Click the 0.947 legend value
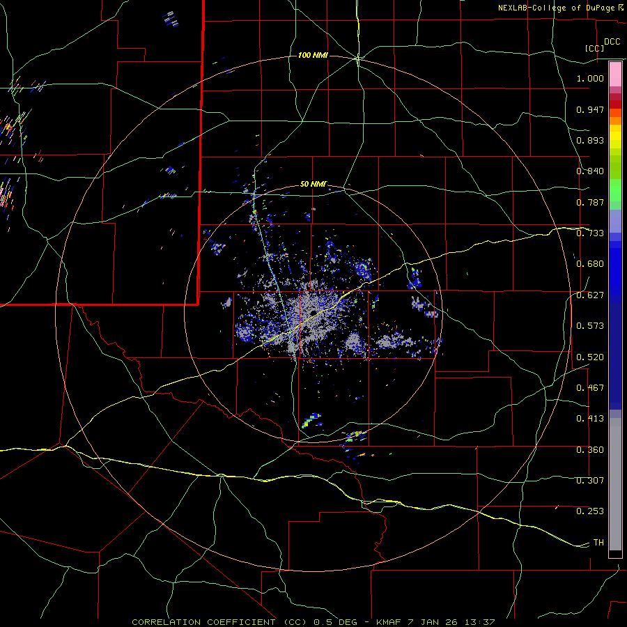The image size is (627, 627). [590, 109]
